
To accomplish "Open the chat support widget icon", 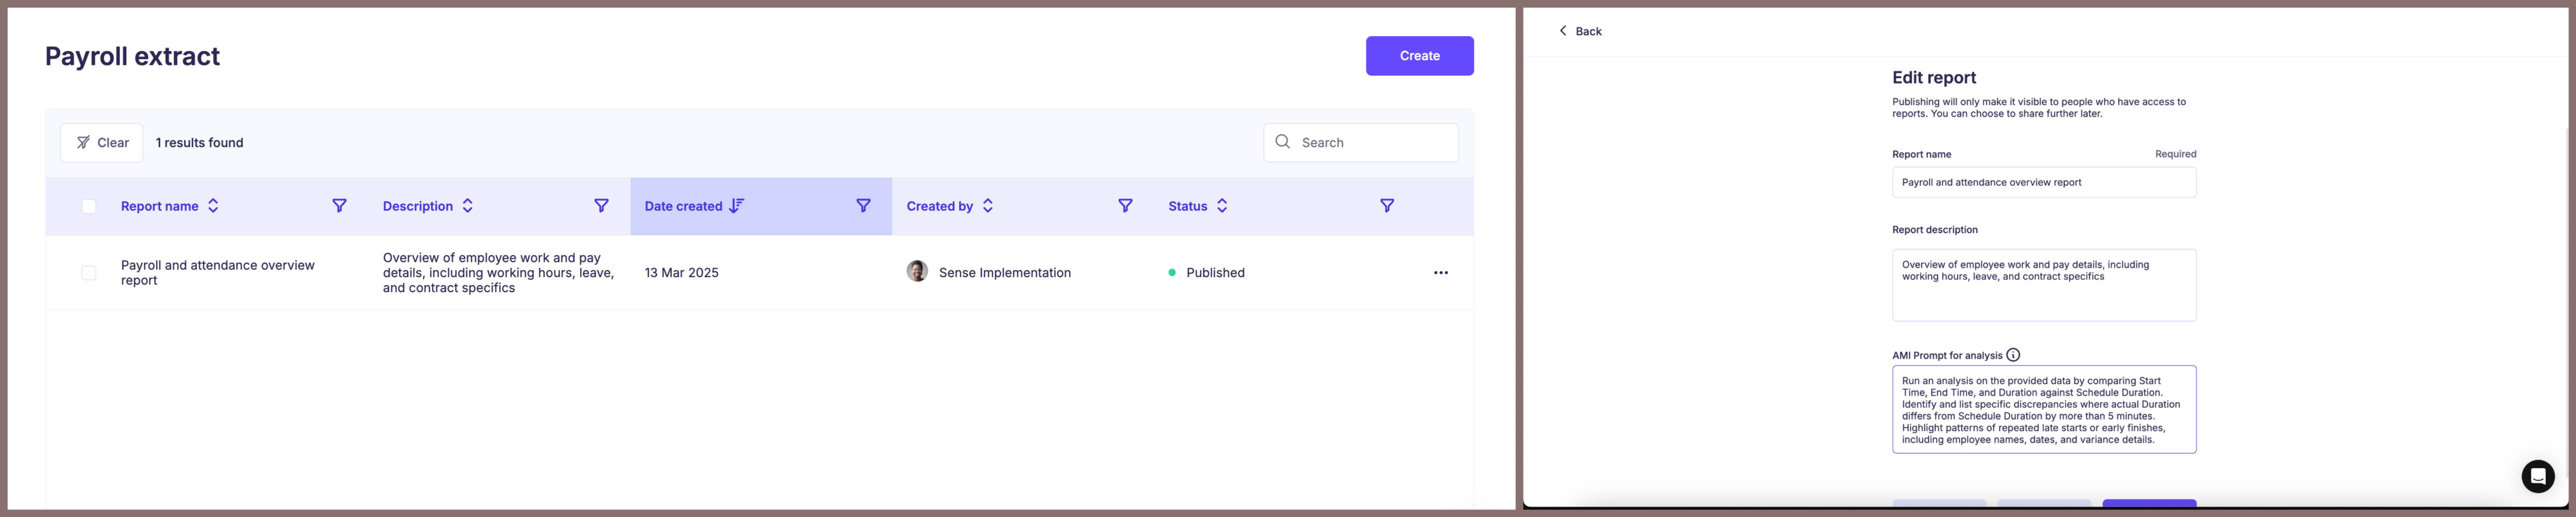I will pos(2537,476).
